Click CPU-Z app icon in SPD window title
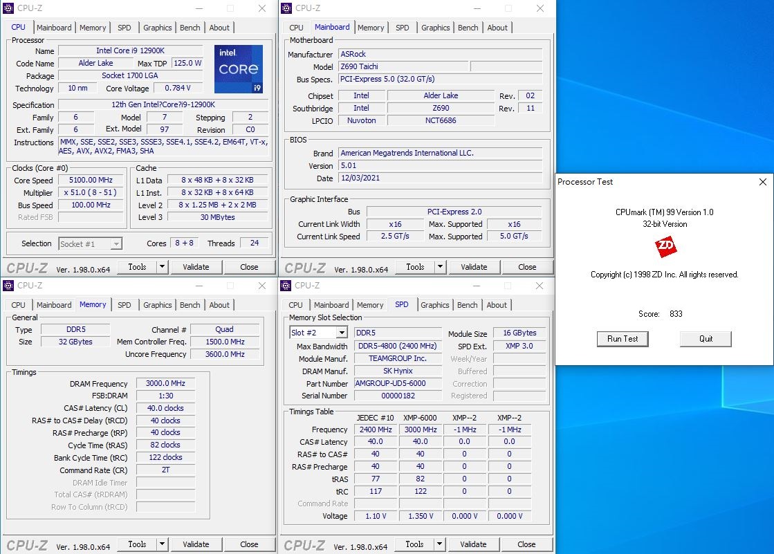This screenshot has height=554, width=774. tap(286, 286)
